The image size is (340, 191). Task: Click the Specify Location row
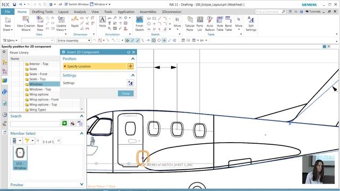click(98, 66)
